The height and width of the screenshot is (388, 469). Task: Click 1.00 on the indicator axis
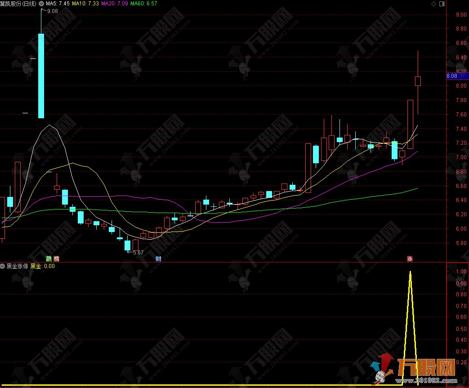[461, 272]
